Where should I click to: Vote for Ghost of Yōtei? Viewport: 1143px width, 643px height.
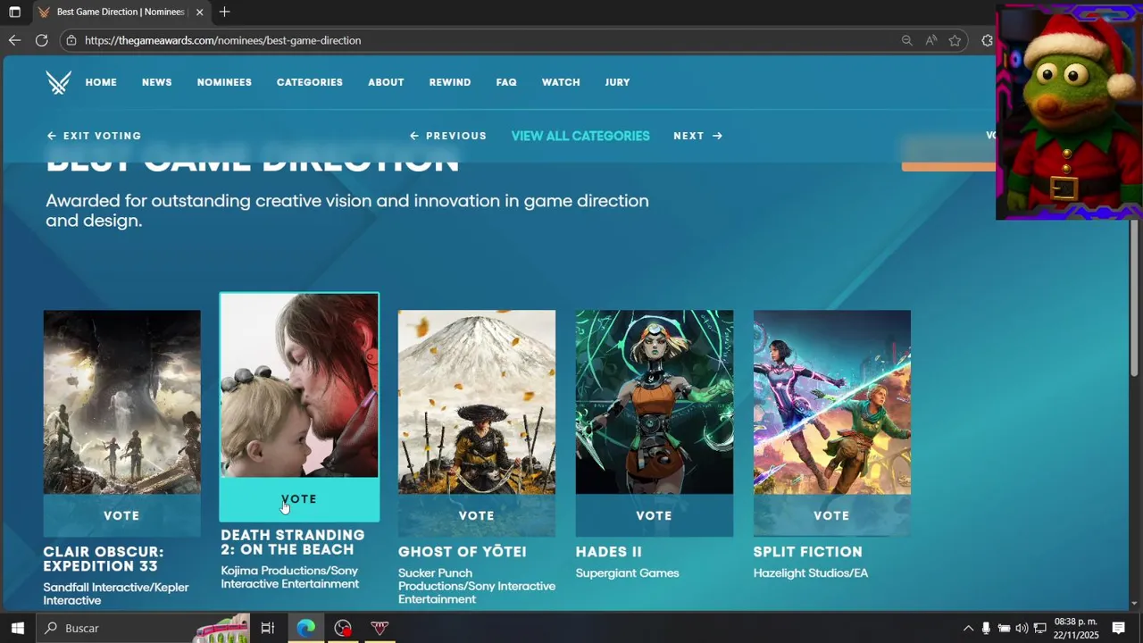[477, 515]
